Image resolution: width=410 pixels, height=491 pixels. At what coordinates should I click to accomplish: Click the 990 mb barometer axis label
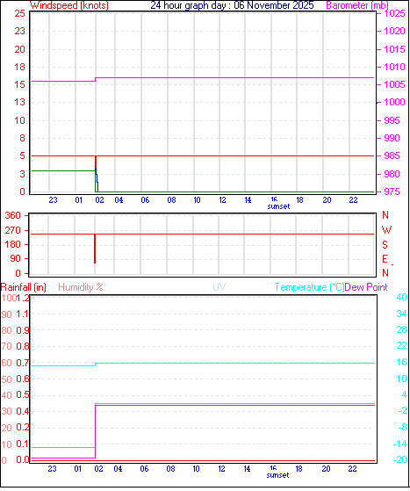[392, 138]
